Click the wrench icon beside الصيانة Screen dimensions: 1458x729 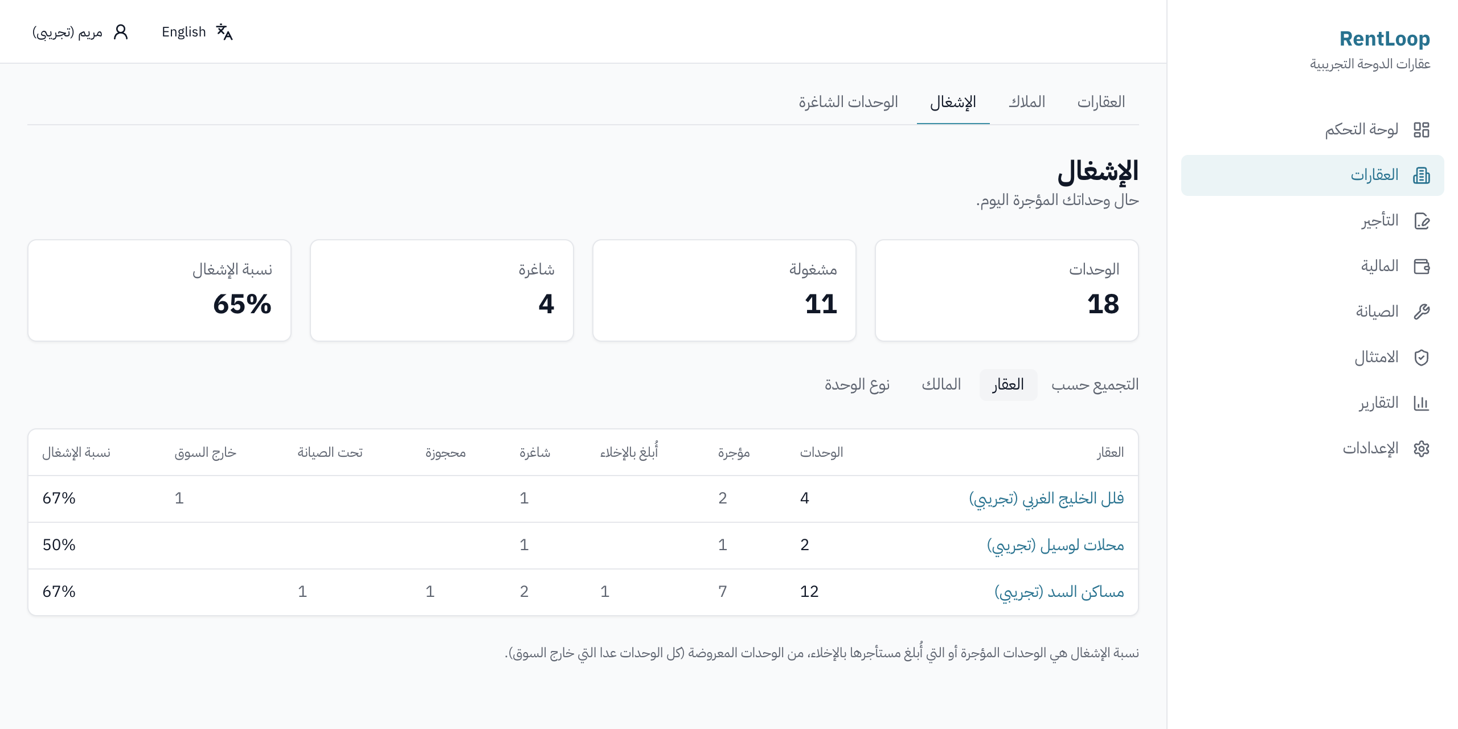point(1422,312)
